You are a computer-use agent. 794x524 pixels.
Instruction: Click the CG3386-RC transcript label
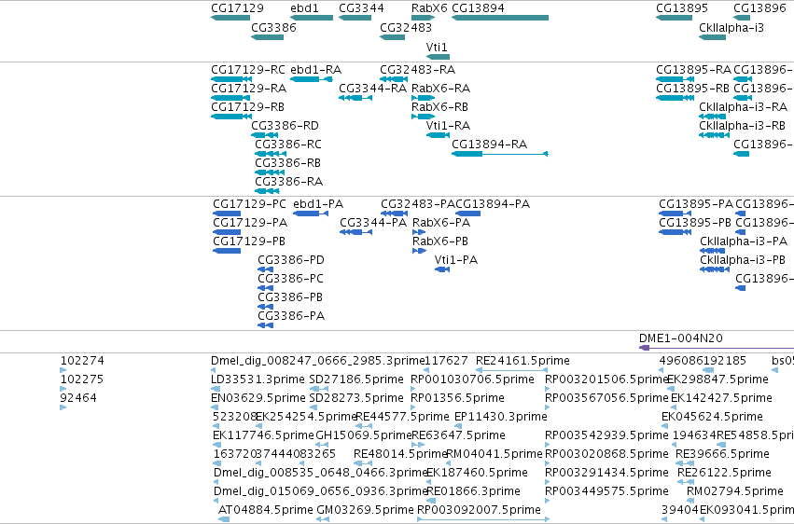288,145
